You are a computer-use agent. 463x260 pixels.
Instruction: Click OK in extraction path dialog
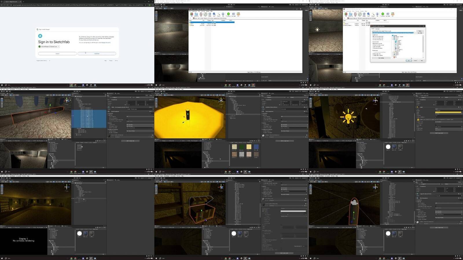click(409, 60)
